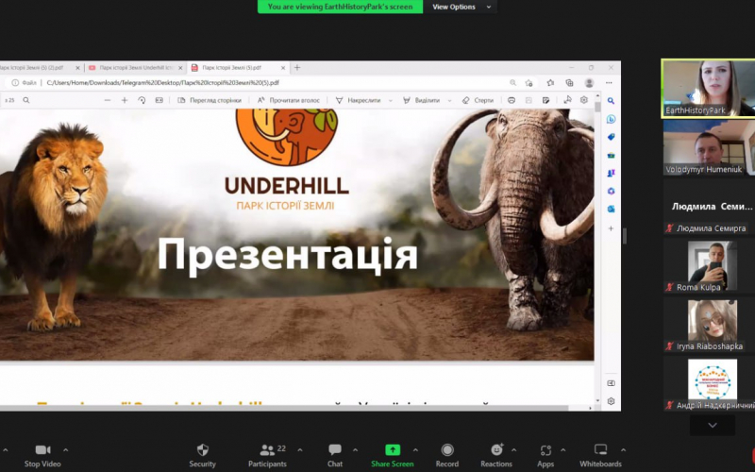Click the PDF toolbar settings gear
This screenshot has height=472, width=755.
(583, 100)
